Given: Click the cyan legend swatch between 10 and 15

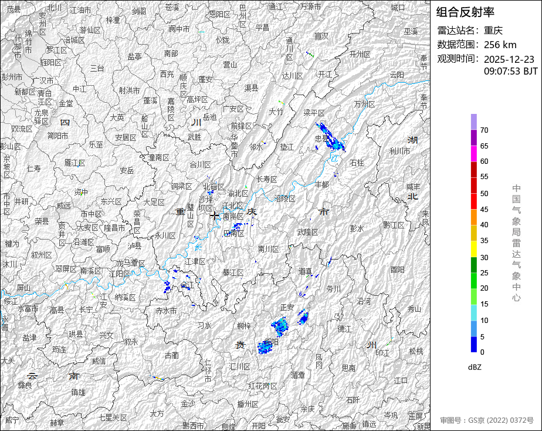Looking at the screenshot, I should click(474, 313).
